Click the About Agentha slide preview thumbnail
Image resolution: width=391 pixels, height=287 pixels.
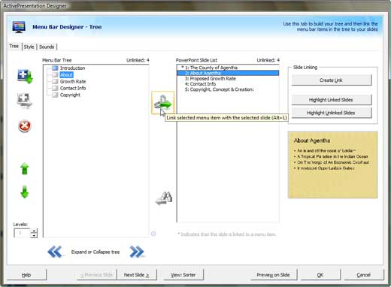pyautogui.click(x=332, y=165)
